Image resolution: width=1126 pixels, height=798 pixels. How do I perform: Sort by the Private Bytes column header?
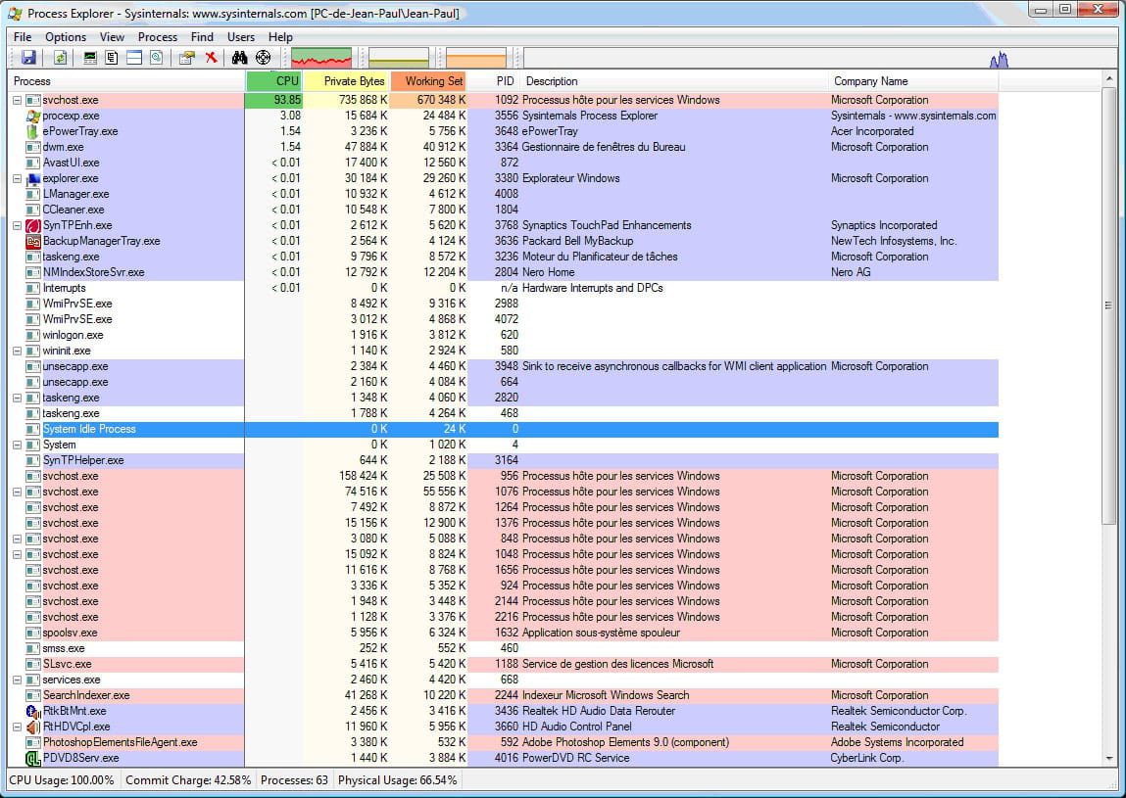(x=346, y=81)
